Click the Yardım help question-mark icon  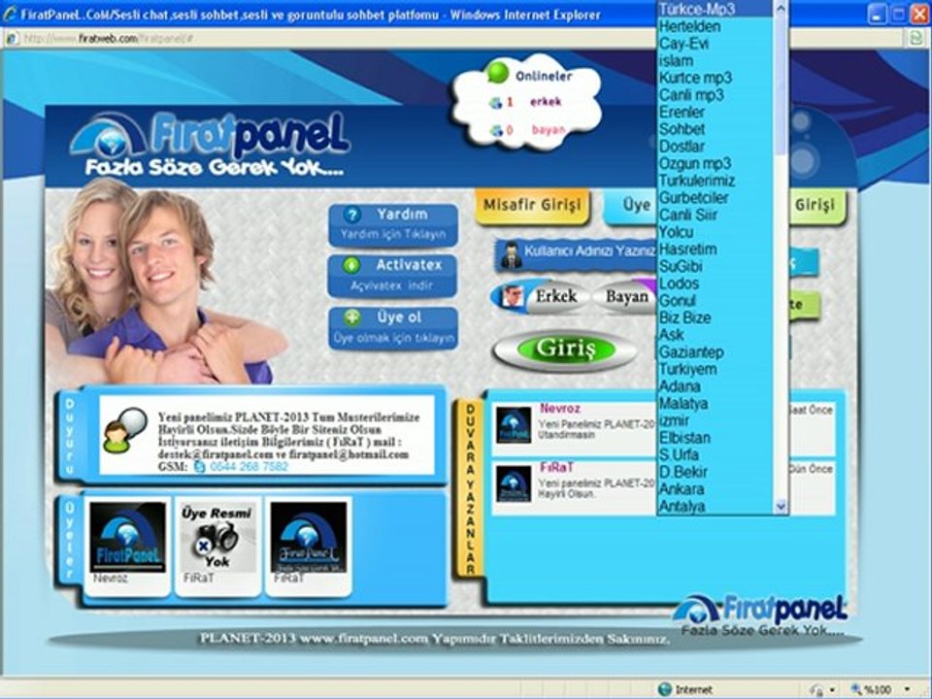351,215
